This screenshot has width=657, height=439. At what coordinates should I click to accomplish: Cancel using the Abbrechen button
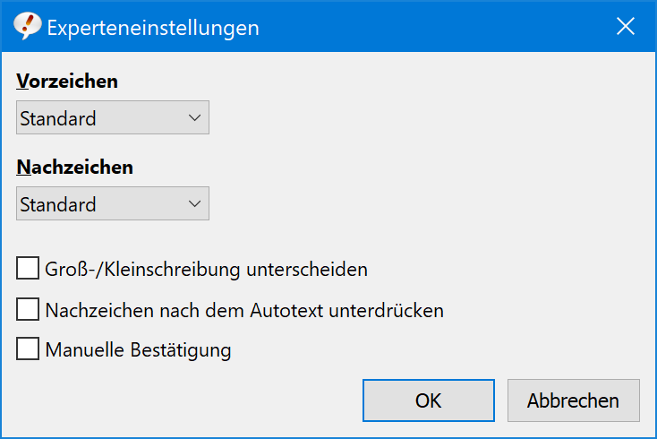pos(574,400)
